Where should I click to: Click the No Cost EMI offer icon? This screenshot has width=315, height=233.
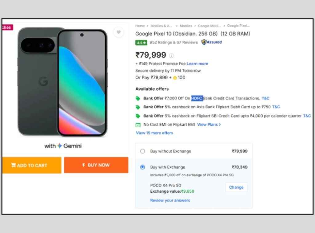click(138, 125)
